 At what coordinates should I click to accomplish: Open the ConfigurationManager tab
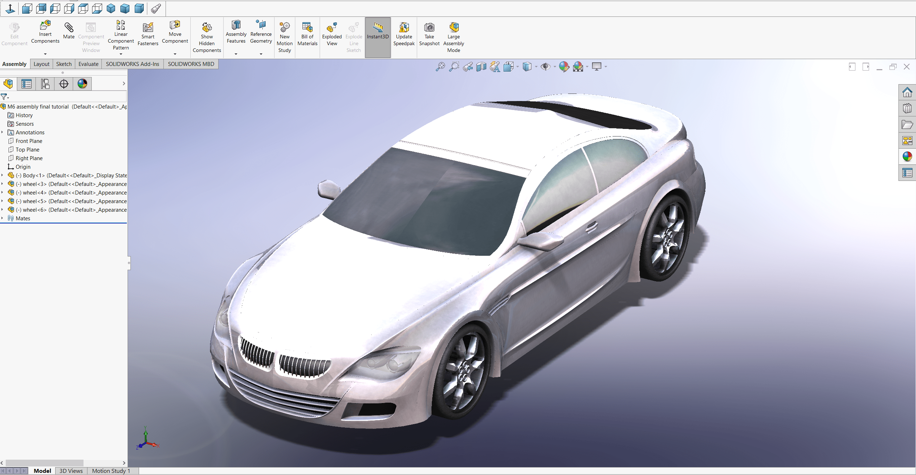(x=45, y=84)
